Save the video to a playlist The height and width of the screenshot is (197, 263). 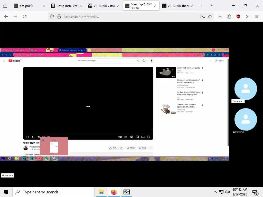click(142, 148)
